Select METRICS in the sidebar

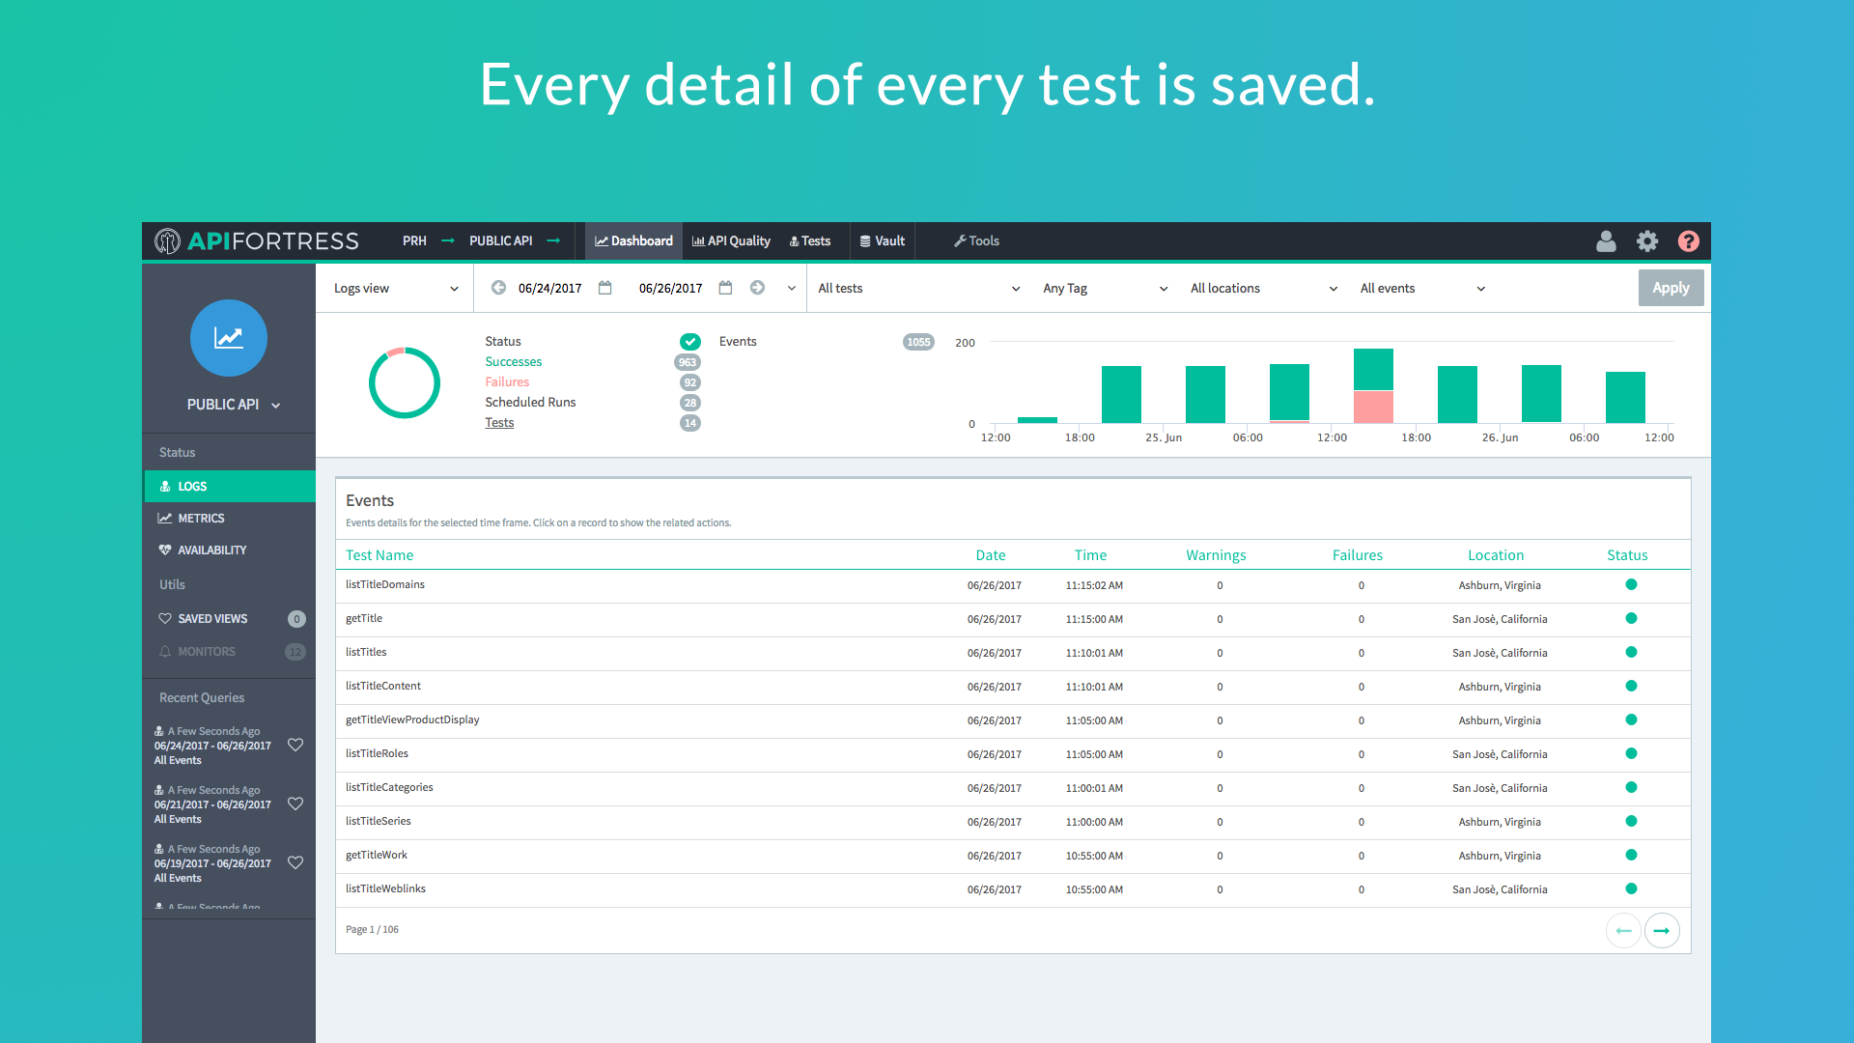[x=230, y=518]
